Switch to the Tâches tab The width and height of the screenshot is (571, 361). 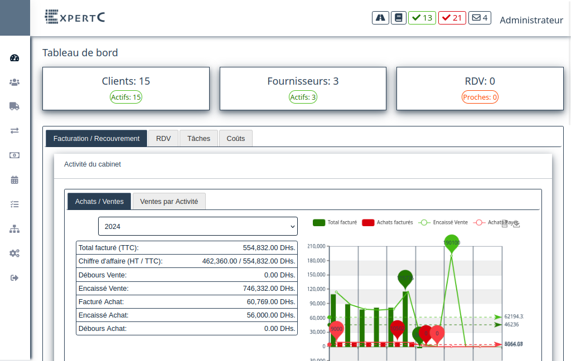tap(199, 139)
